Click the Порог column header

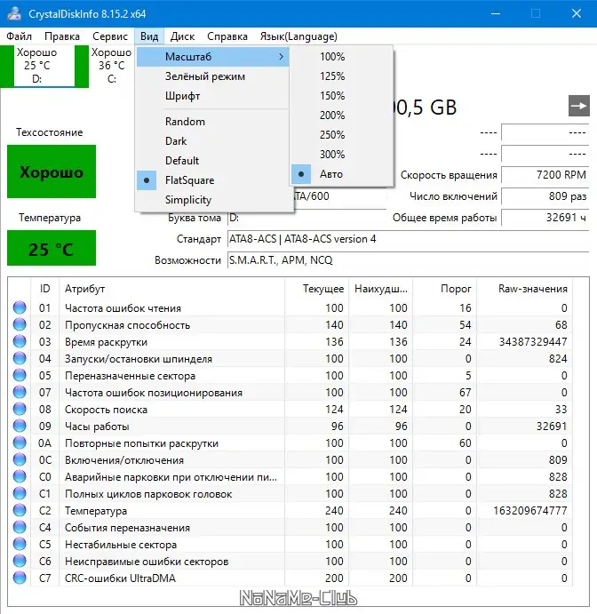[x=445, y=289]
